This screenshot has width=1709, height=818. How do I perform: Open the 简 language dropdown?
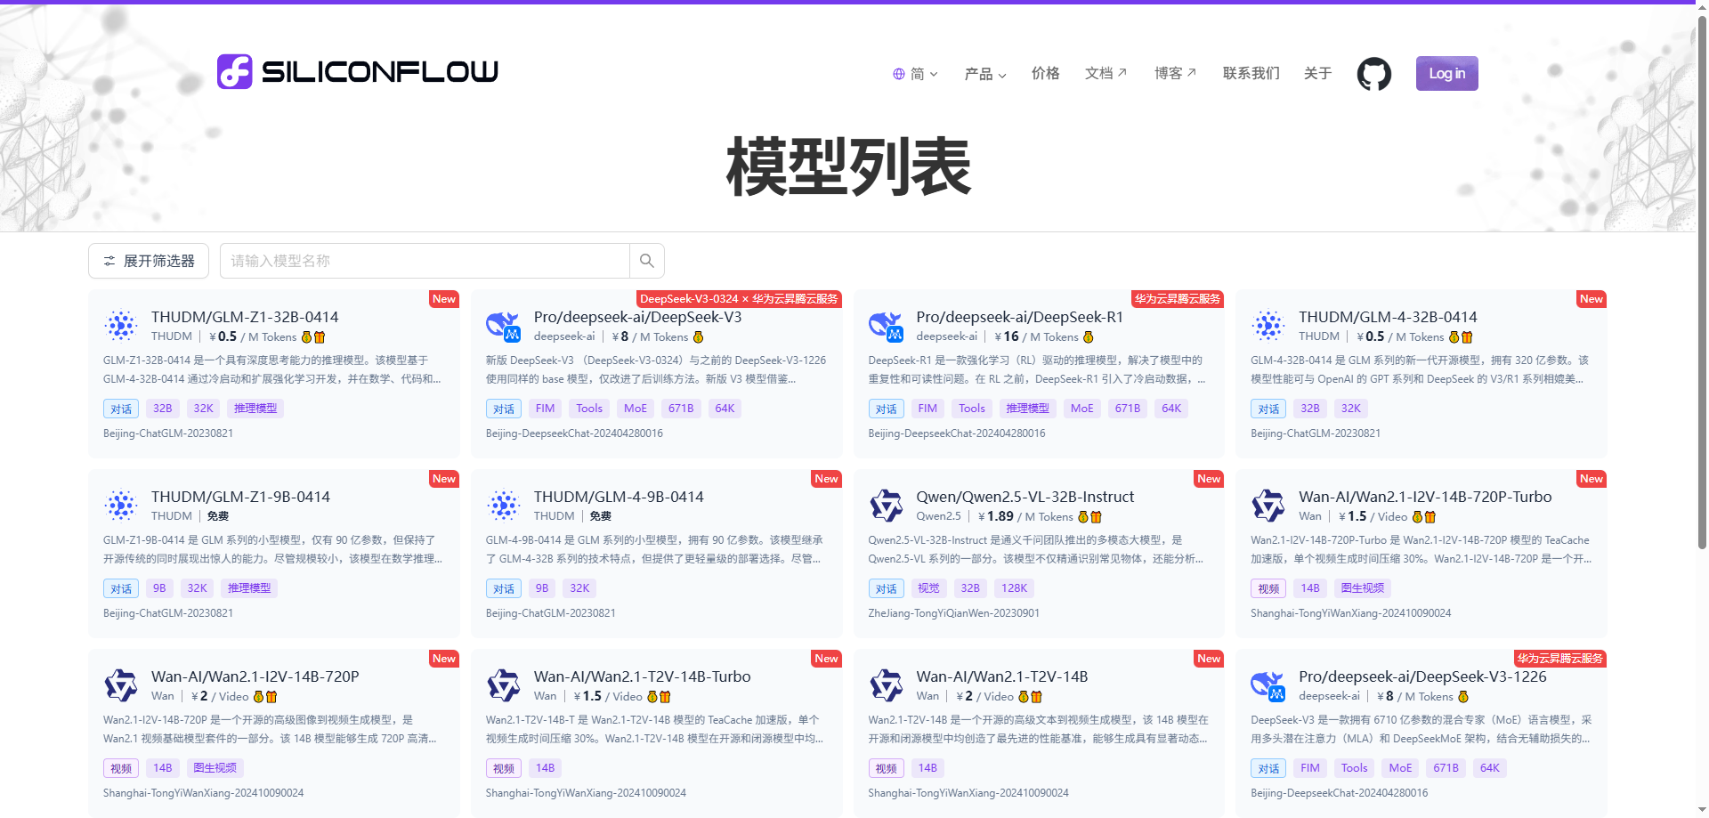tap(916, 74)
